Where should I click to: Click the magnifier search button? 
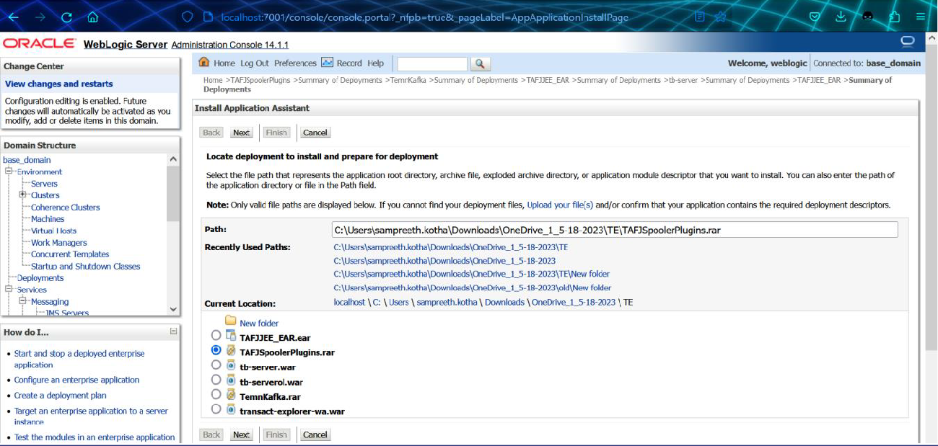(481, 64)
